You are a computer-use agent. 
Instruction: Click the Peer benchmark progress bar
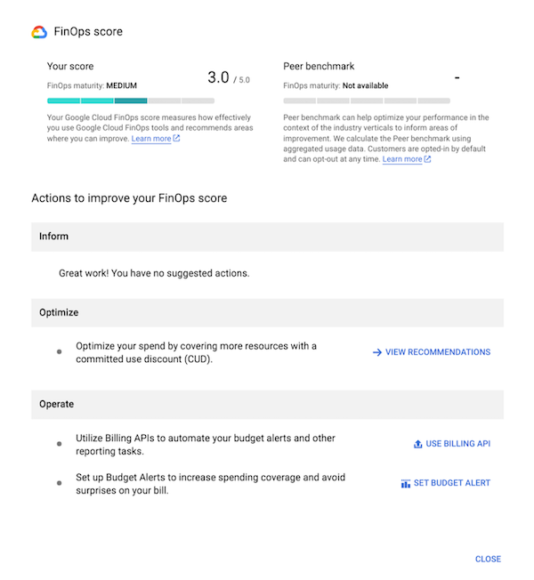click(366, 101)
